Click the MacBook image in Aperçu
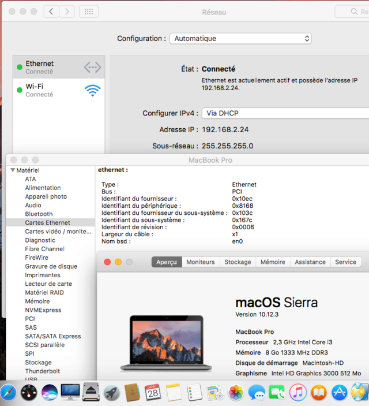 (166, 344)
